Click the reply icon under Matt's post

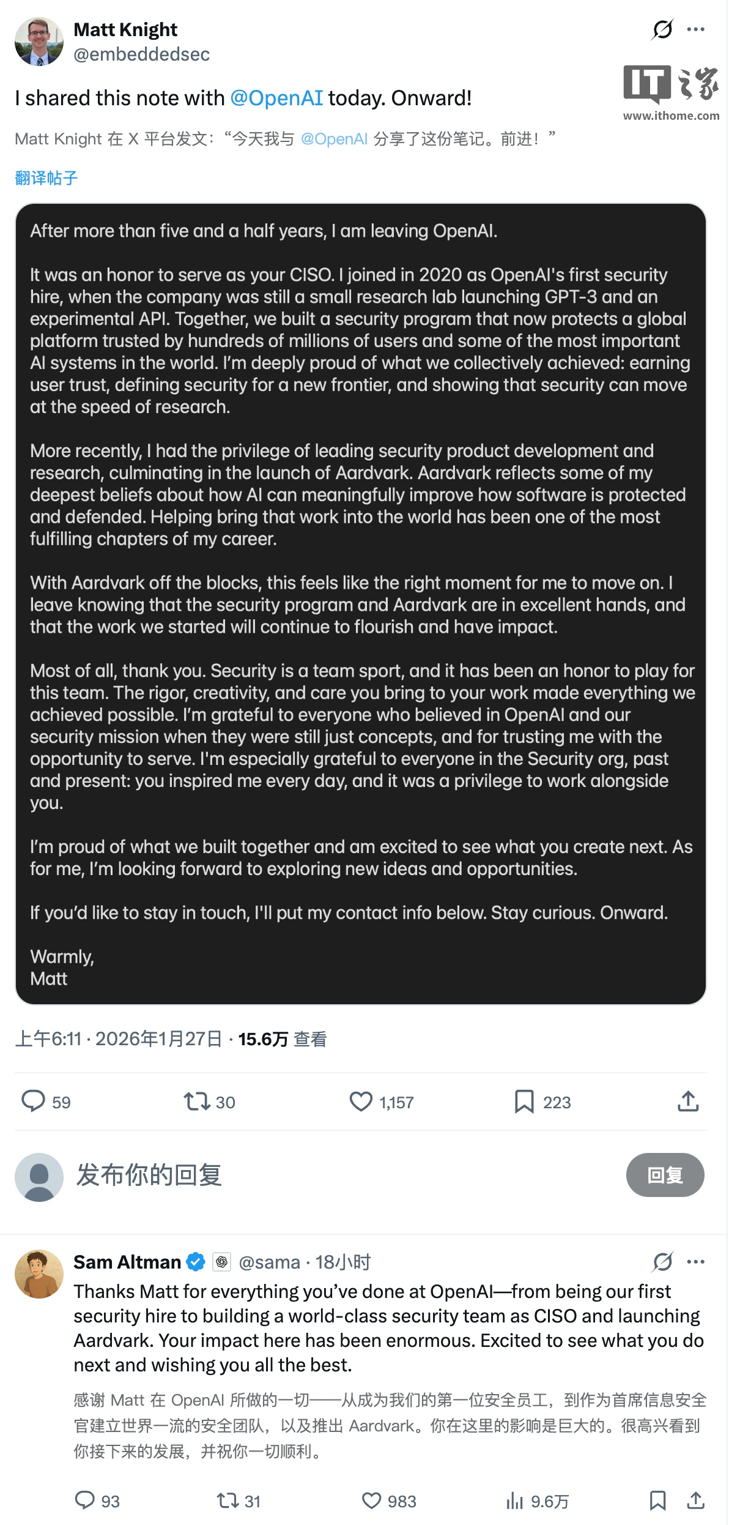[34, 1101]
